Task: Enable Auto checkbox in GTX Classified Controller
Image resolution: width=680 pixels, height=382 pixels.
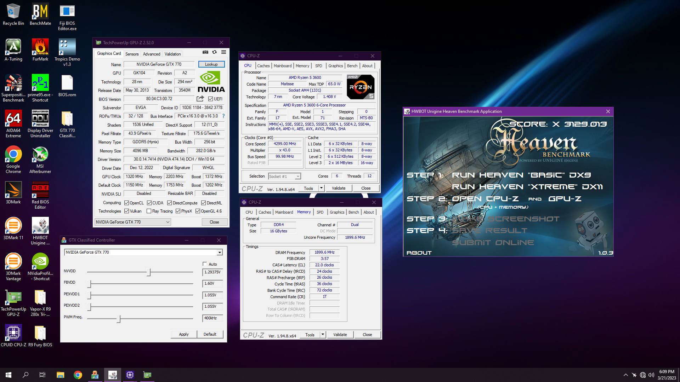Action: 204,264
